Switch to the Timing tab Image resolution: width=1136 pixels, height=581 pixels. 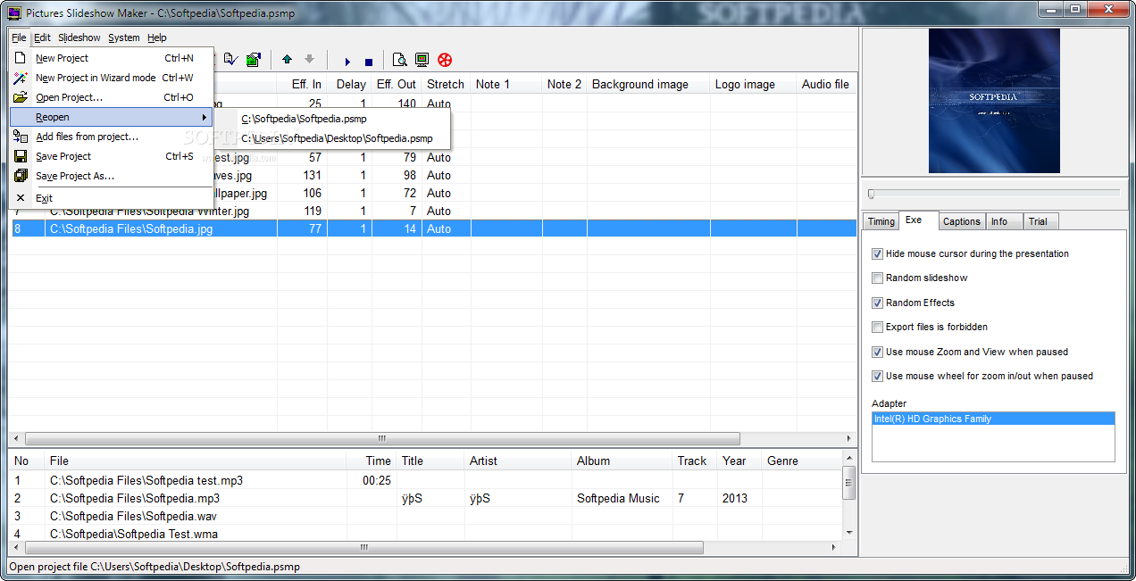pos(881,221)
